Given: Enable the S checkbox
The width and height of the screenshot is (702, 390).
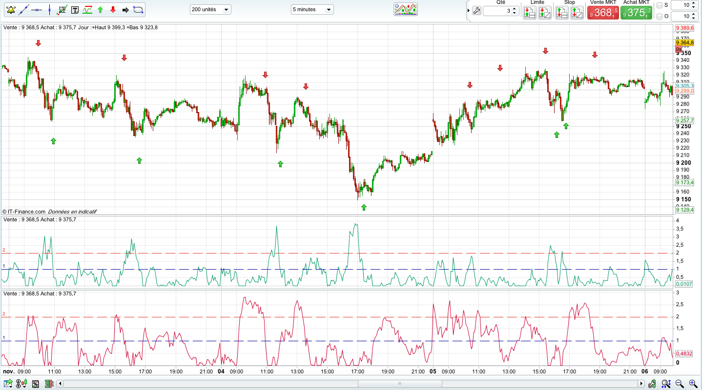Looking at the screenshot, I should pyautogui.click(x=660, y=5).
